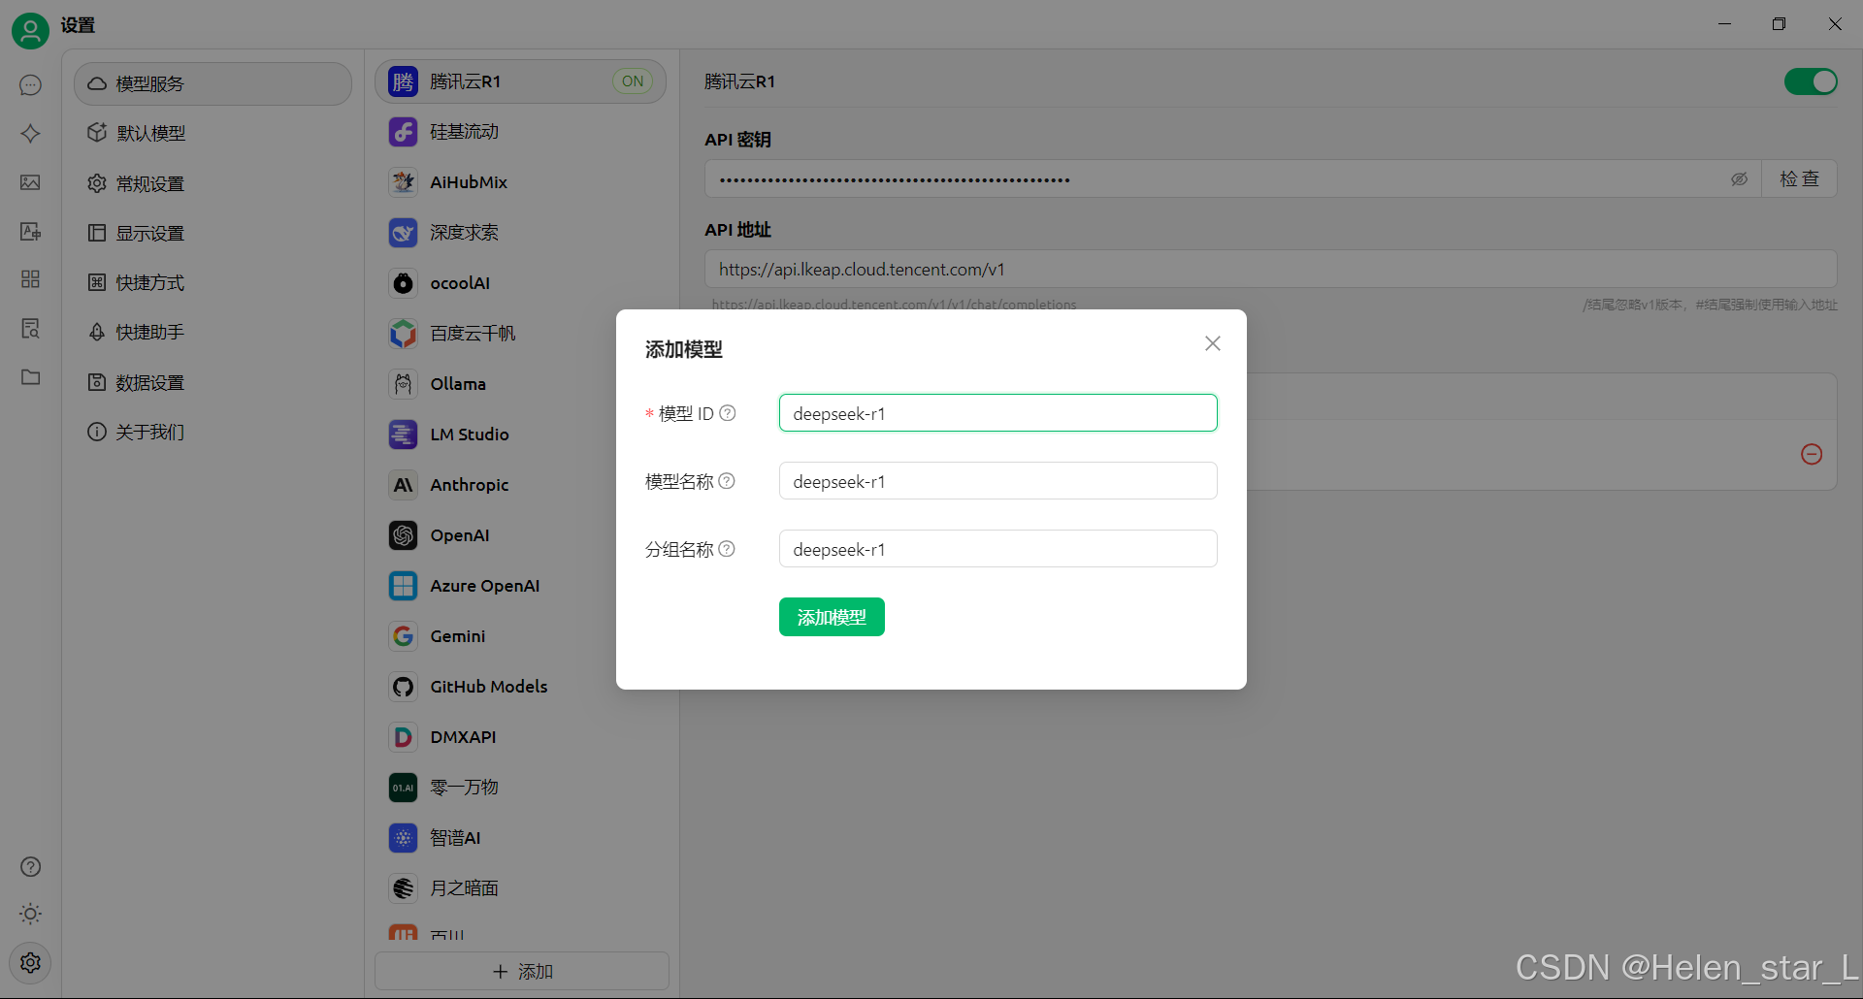Select 深度求索 provider

tap(520, 233)
